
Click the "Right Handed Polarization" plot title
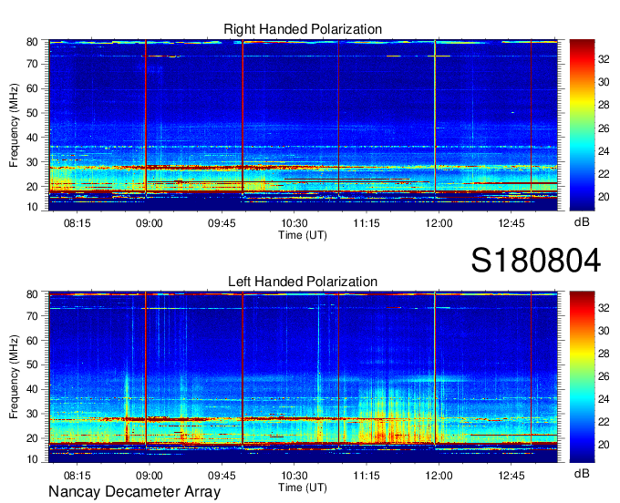[303, 29]
